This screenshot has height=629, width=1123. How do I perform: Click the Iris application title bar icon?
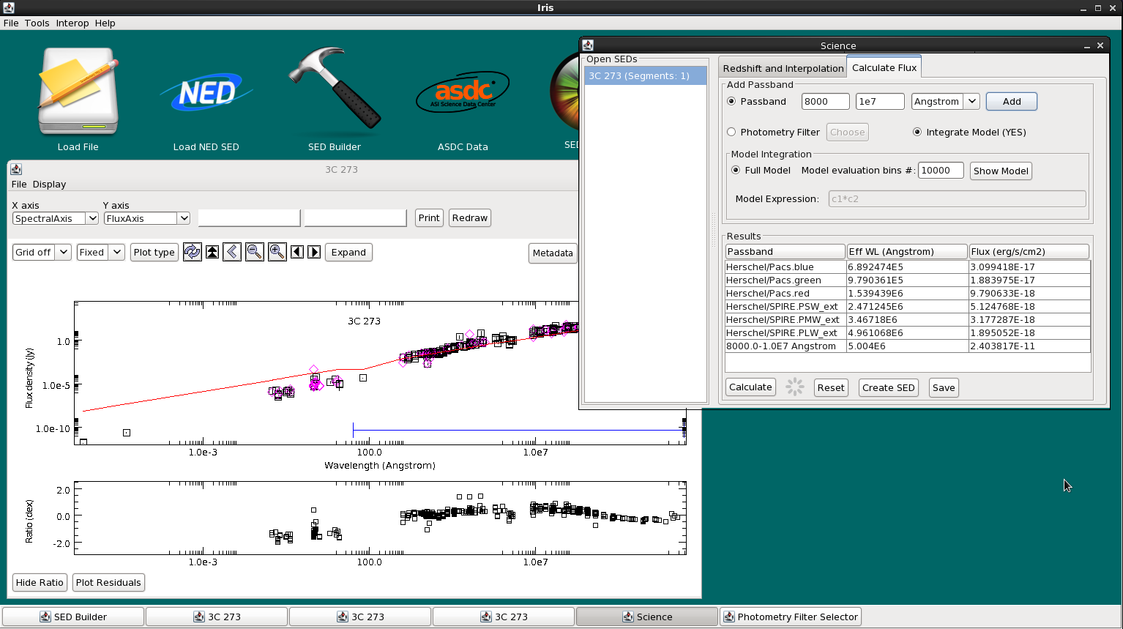pos(8,7)
